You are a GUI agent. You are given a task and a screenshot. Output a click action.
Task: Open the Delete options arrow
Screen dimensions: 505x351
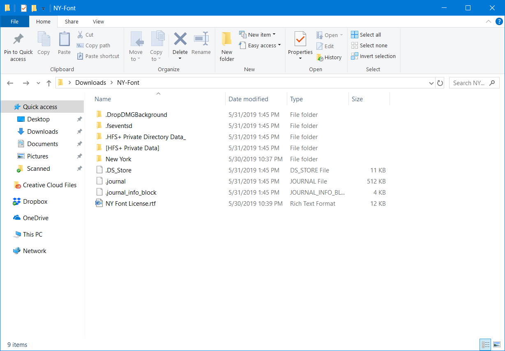[x=180, y=58]
